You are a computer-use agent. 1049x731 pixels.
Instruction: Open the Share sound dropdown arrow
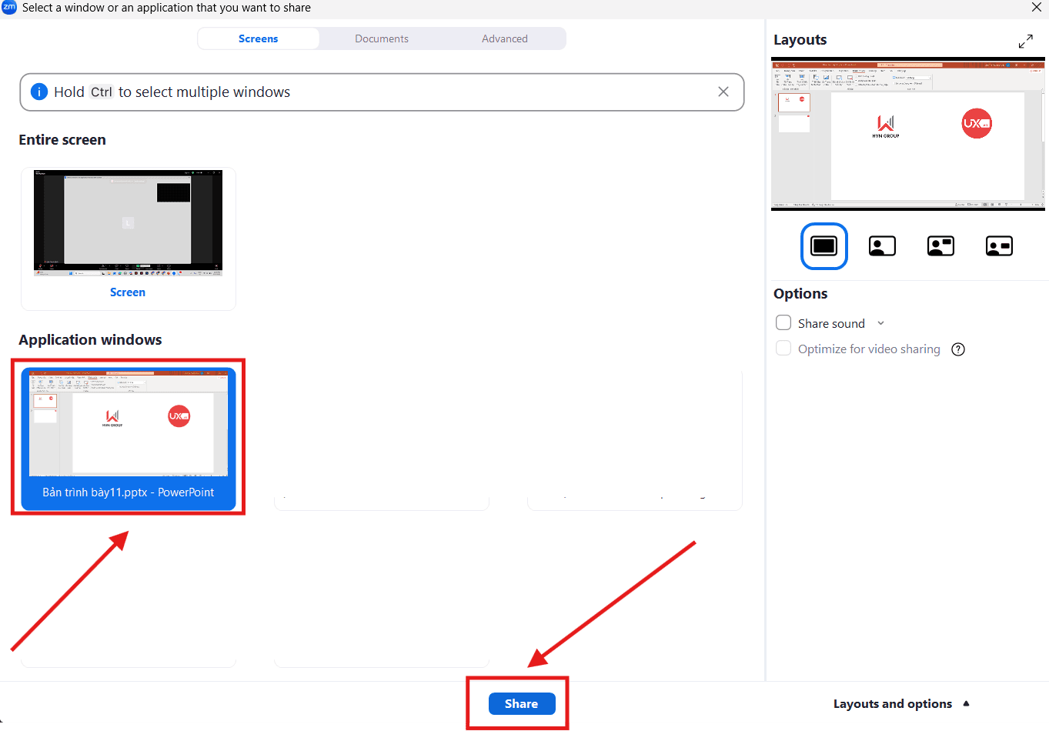[x=880, y=322]
